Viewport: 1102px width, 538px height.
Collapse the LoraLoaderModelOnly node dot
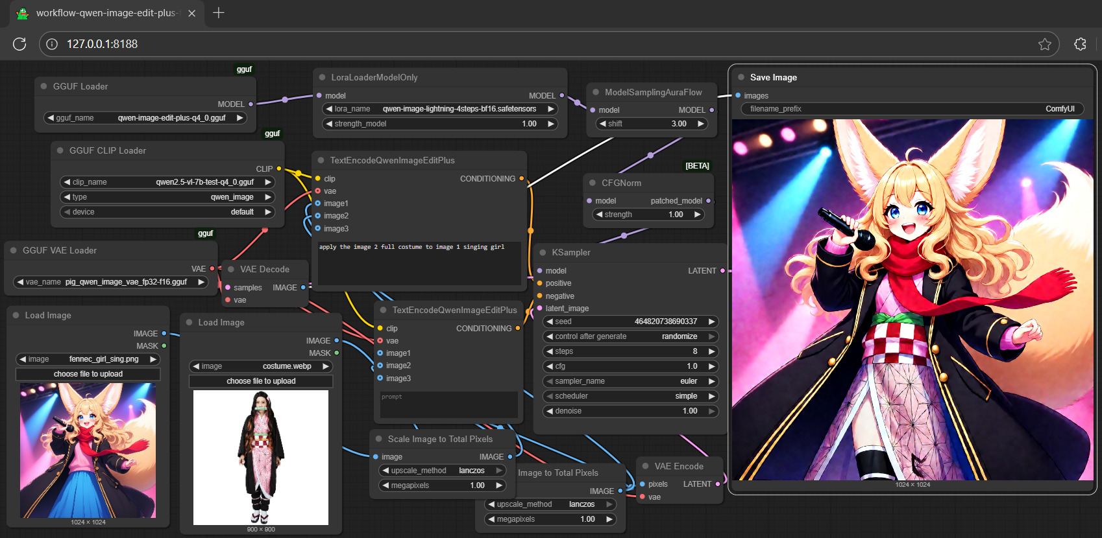[x=322, y=77]
